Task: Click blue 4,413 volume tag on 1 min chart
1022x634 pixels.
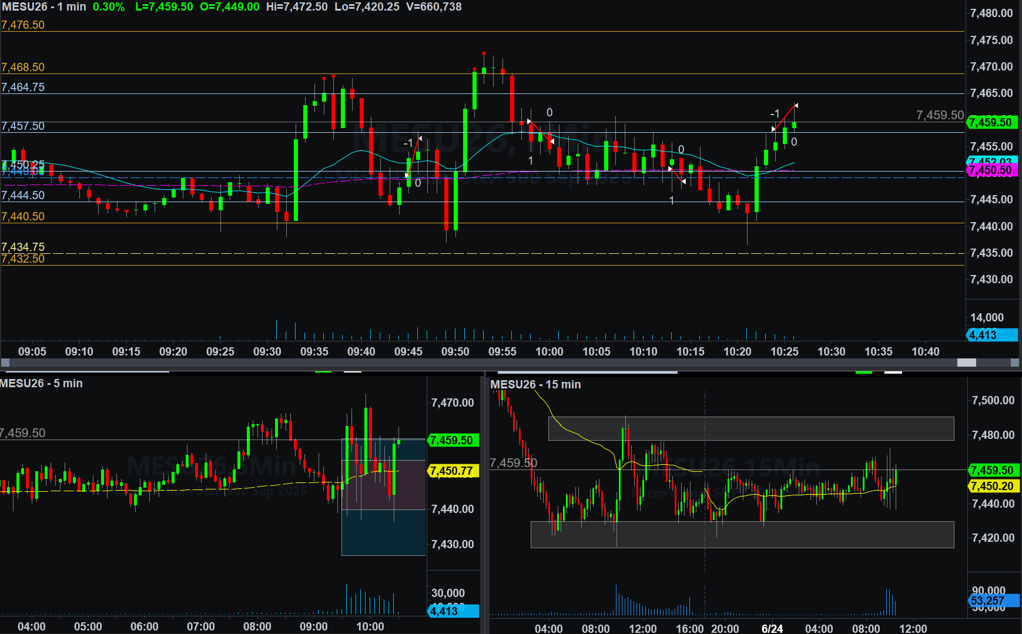Action: (992, 335)
